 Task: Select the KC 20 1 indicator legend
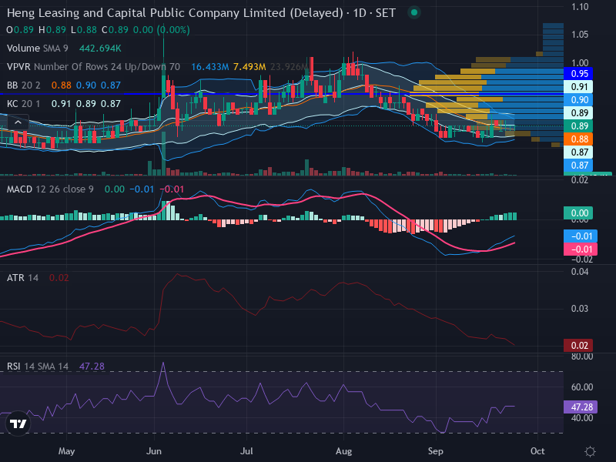(x=24, y=104)
